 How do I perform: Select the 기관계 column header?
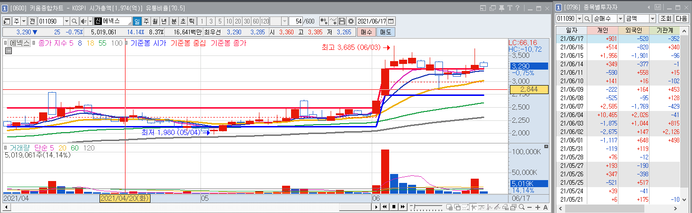coord(665,30)
